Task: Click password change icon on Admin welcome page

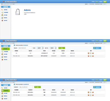Action: (2, 18)
